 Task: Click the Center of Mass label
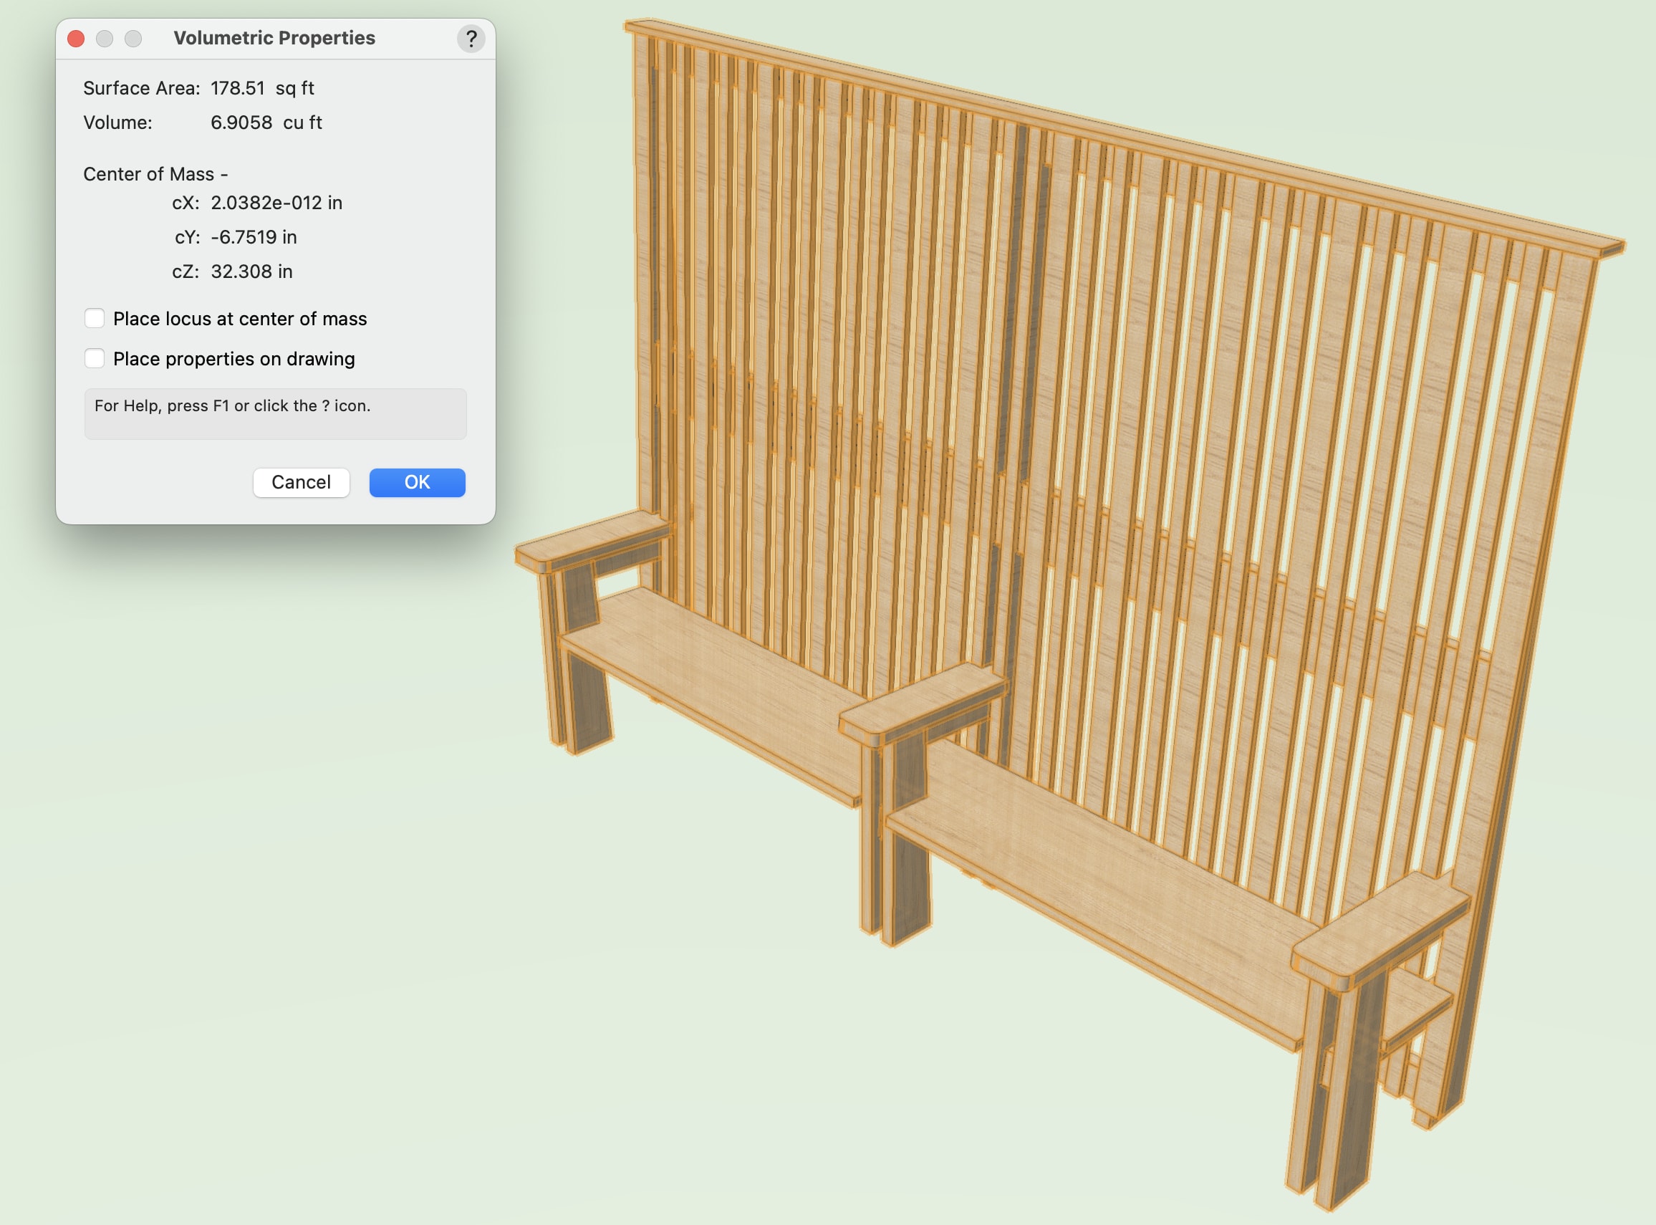pos(155,174)
